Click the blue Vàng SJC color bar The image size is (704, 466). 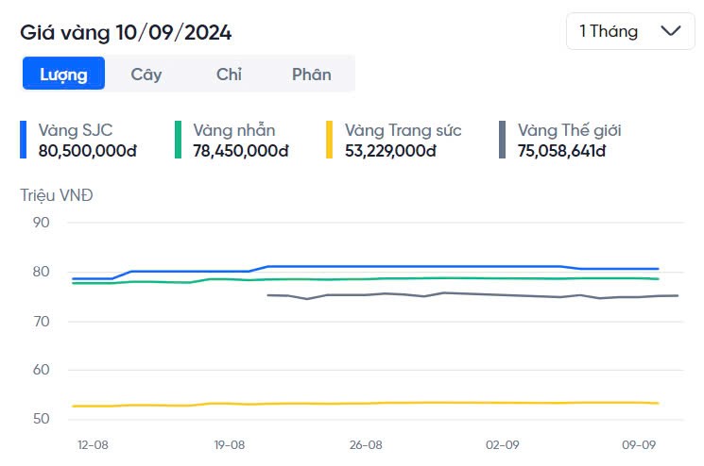click(24, 140)
